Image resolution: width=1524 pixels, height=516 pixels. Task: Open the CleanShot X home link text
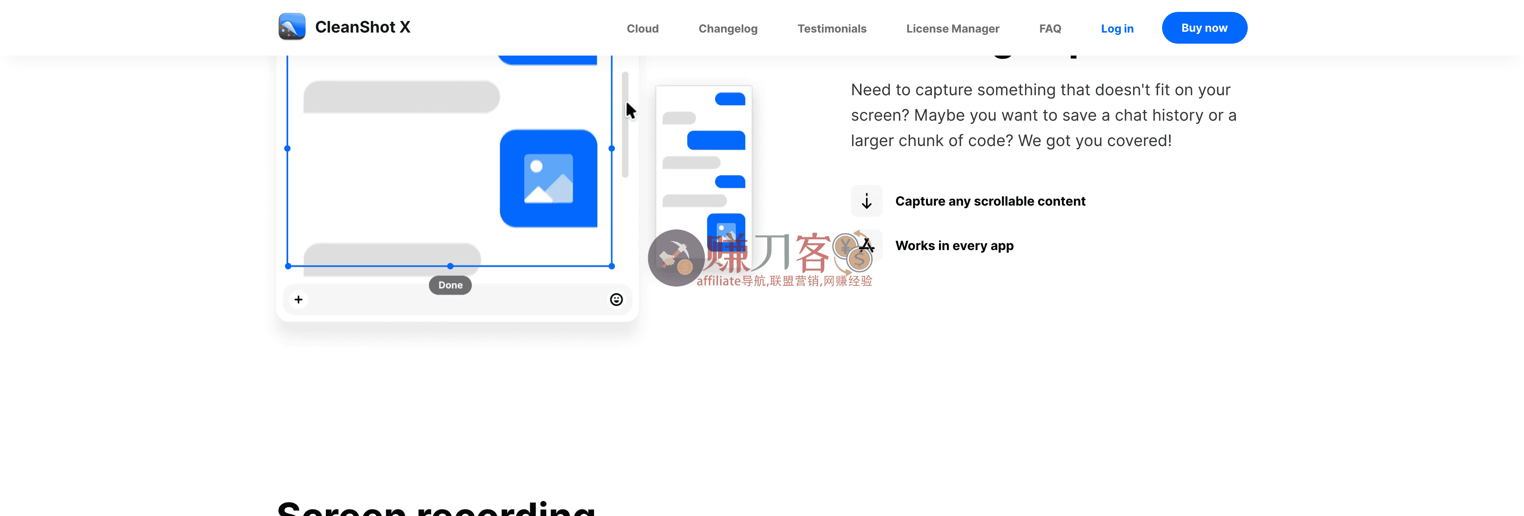[363, 27]
